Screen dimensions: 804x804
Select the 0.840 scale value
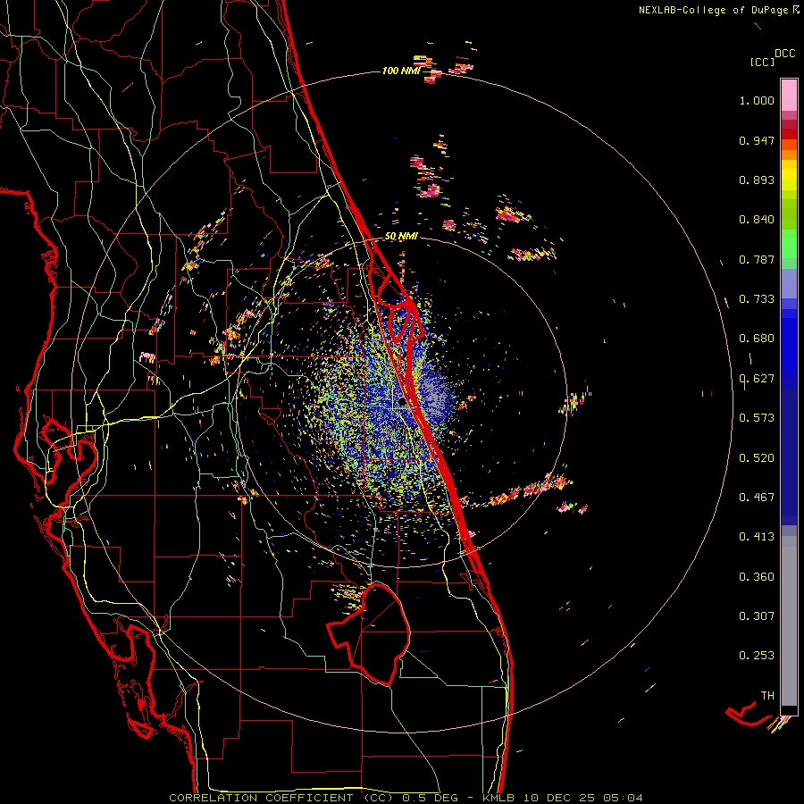[x=757, y=220]
